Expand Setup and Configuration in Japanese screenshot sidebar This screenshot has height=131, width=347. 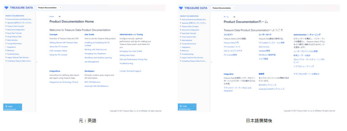pyautogui.click(x=189, y=30)
